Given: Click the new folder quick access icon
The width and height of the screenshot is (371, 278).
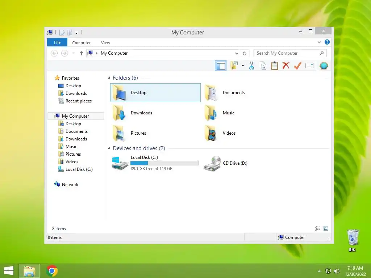Looking at the screenshot, I should (x=70, y=33).
